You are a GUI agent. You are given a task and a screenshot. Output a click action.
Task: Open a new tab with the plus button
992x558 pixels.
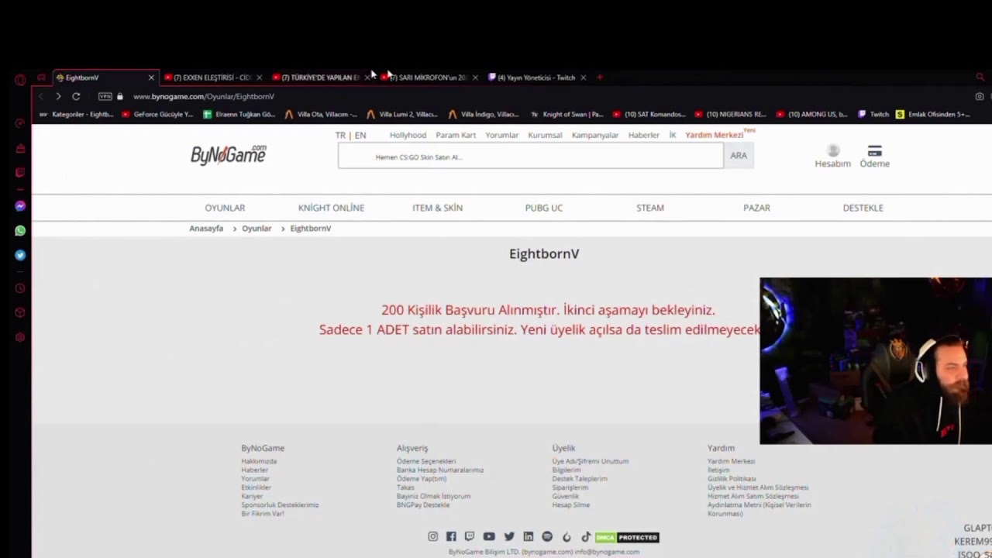[599, 77]
